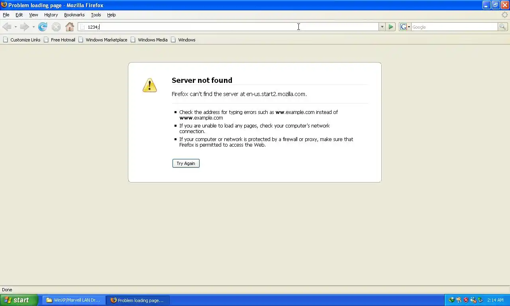Image resolution: width=510 pixels, height=306 pixels.
Task: Open the History menu
Action: (51, 15)
